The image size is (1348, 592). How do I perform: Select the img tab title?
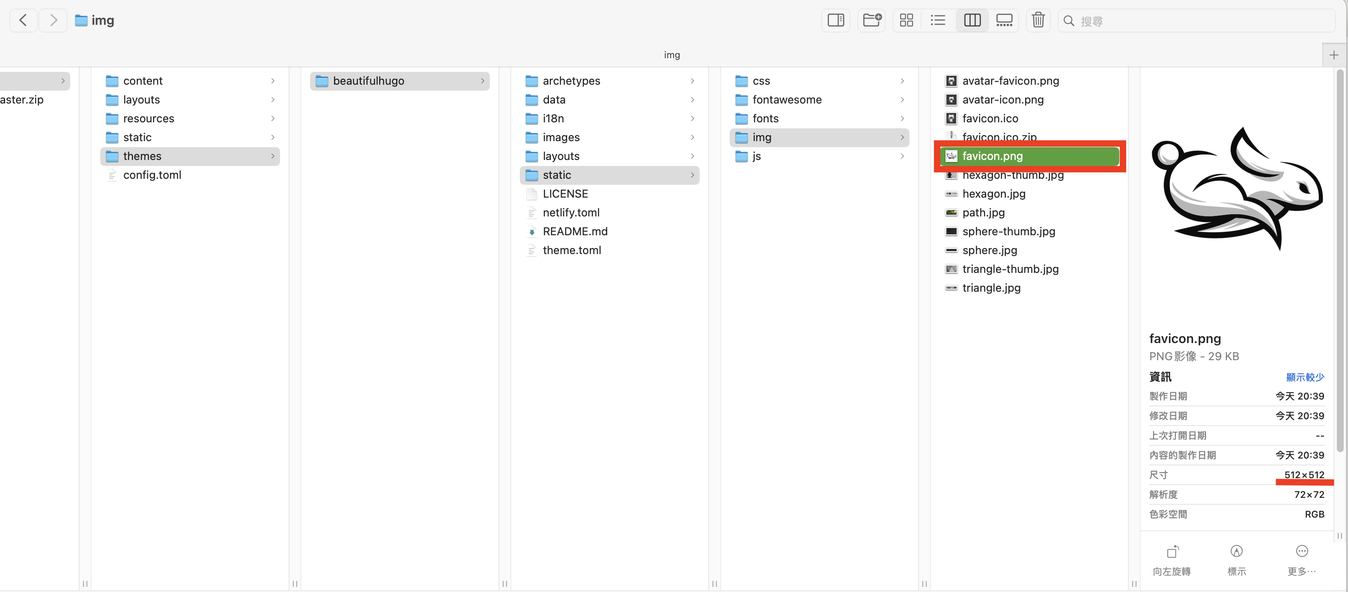click(672, 55)
